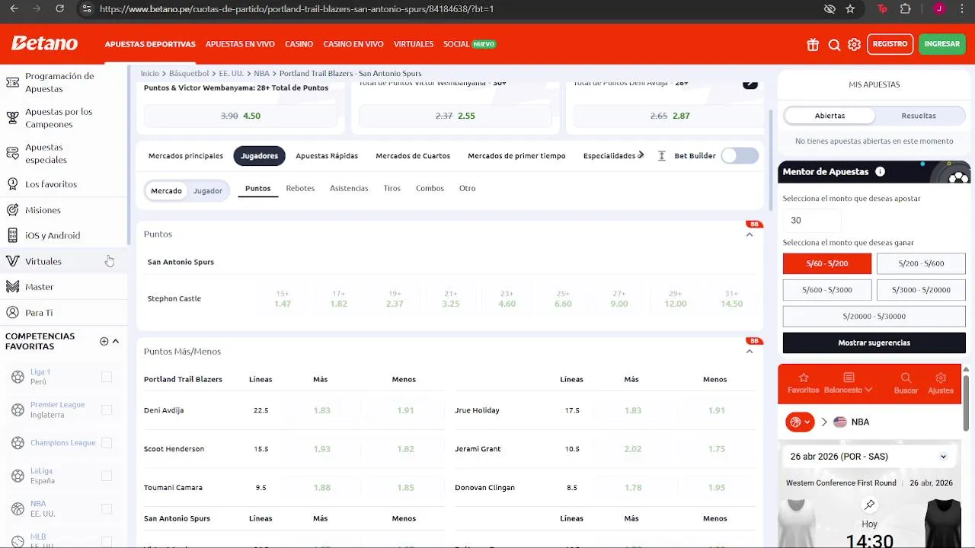Click the REGISTRO button

(890, 44)
